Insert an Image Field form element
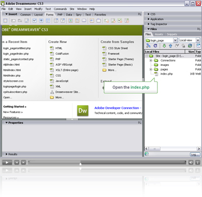 70,21
